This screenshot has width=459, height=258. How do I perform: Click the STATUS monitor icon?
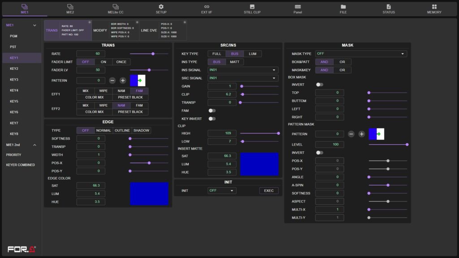(388, 6)
